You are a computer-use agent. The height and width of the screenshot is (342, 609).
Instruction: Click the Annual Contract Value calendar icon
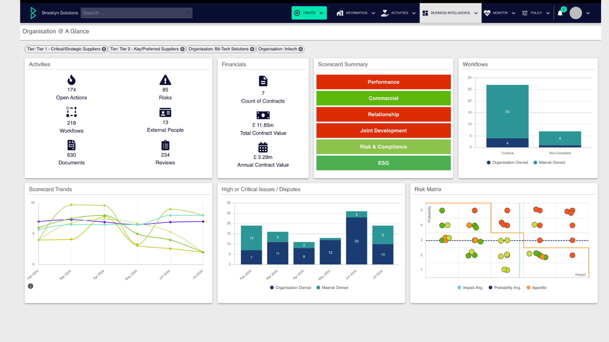(263, 148)
